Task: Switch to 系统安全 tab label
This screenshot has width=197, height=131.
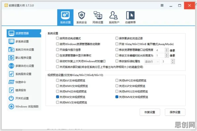Action: point(82,22)
